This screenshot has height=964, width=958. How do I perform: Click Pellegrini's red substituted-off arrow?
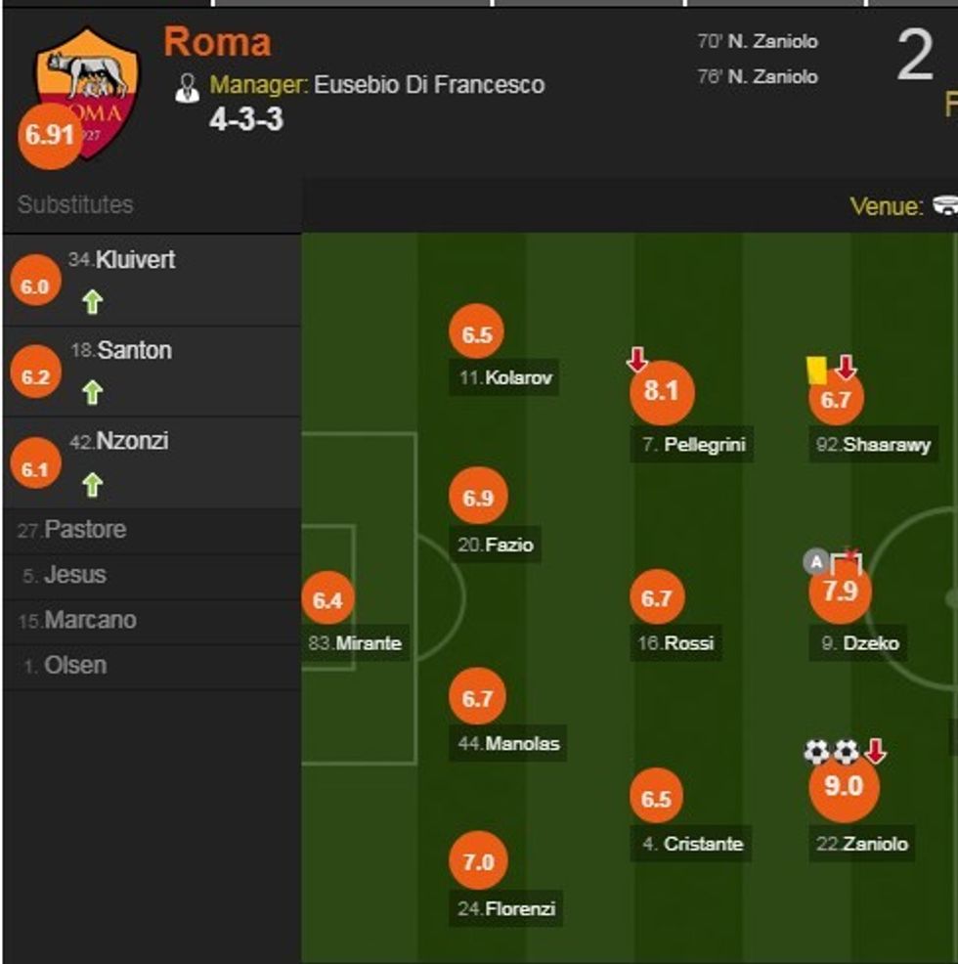click(637, 361)
